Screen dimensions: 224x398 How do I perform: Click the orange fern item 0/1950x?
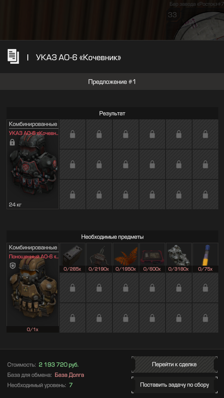point(126,257)
